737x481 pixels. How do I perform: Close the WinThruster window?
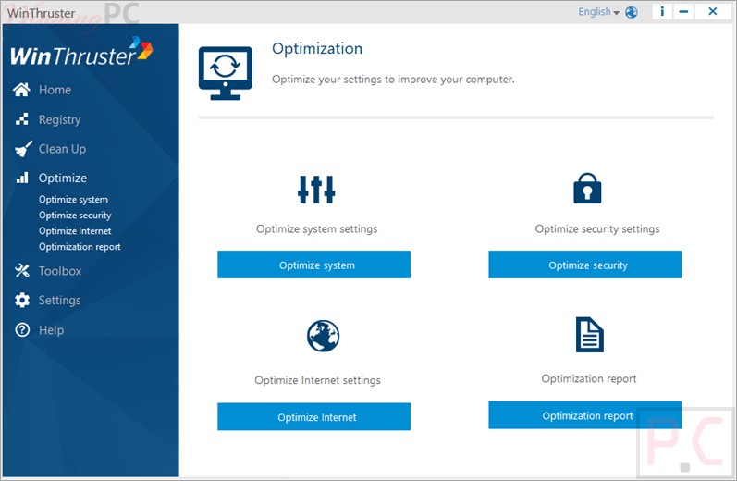[x=713, y=11]
